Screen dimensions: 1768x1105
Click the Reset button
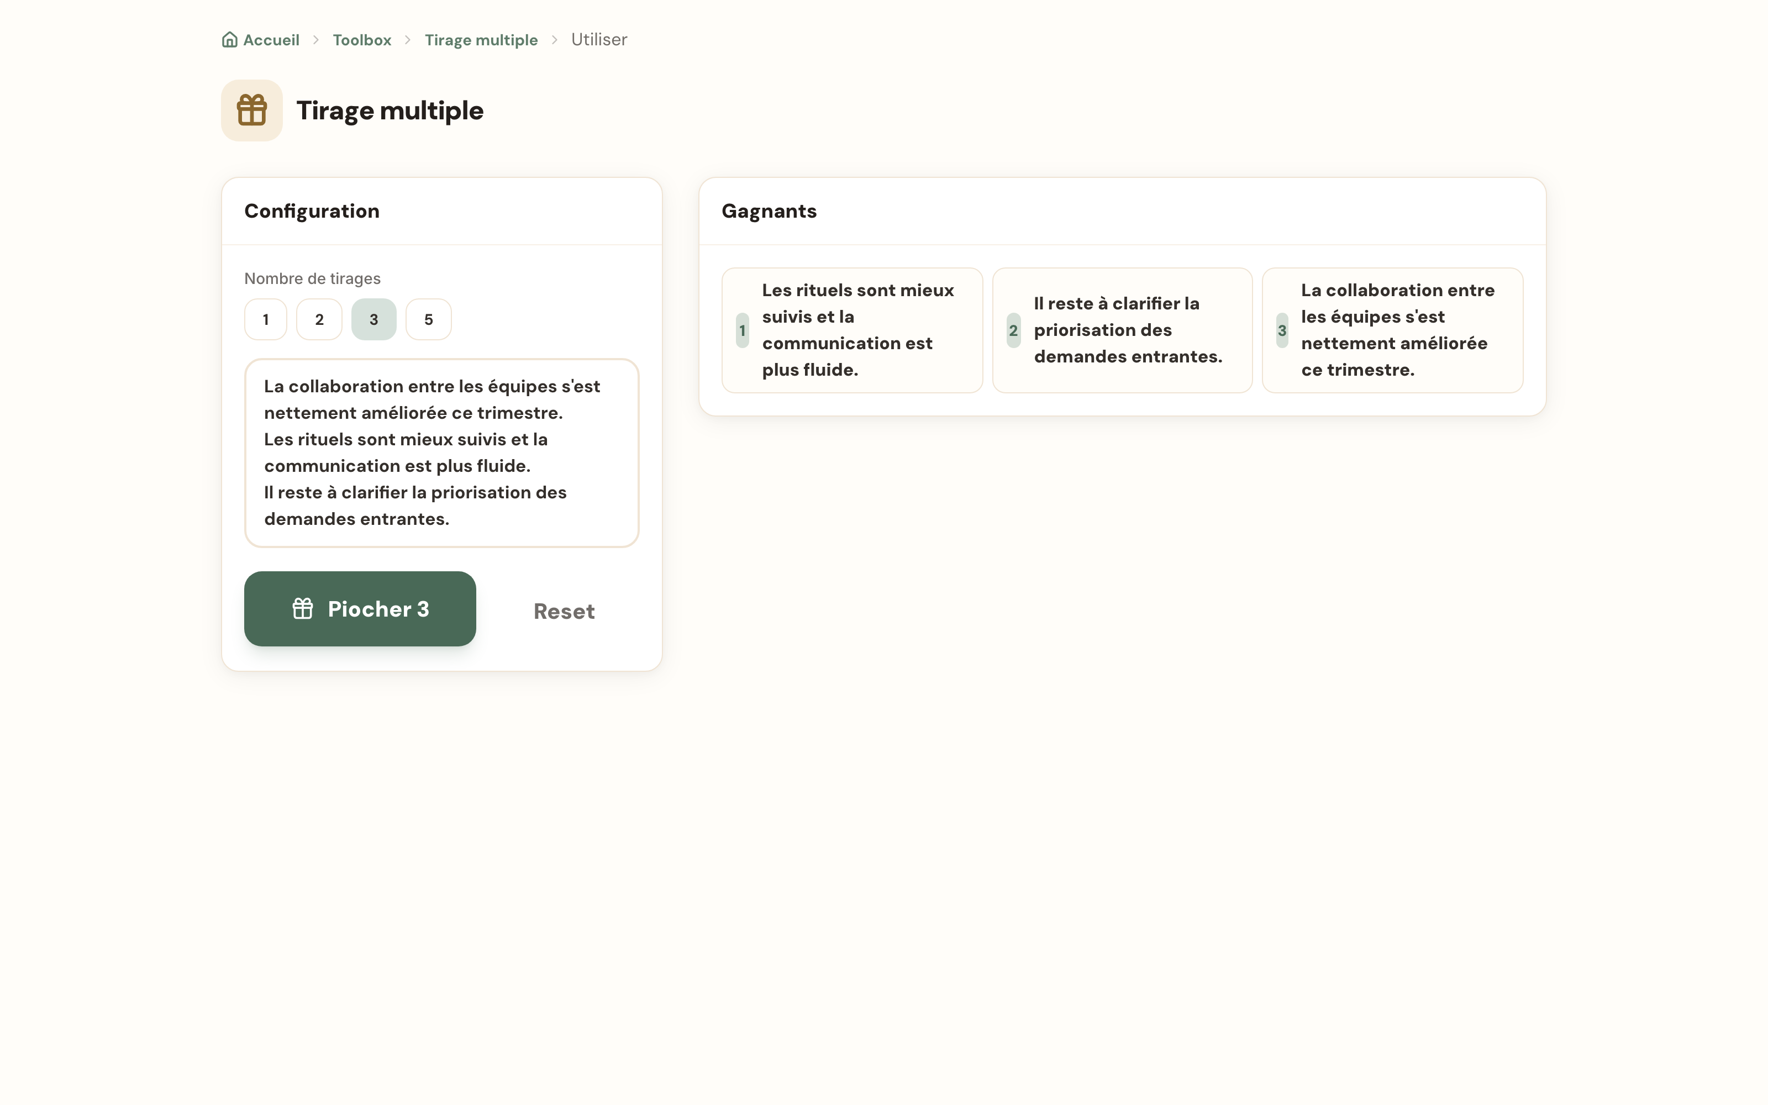[x=564, y=611]
